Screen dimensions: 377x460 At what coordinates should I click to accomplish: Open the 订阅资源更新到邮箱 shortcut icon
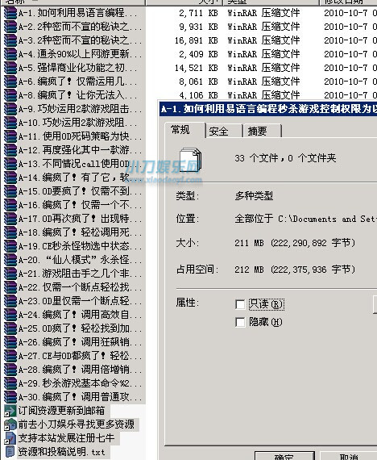pyautogui.click(x=10, y=411)
